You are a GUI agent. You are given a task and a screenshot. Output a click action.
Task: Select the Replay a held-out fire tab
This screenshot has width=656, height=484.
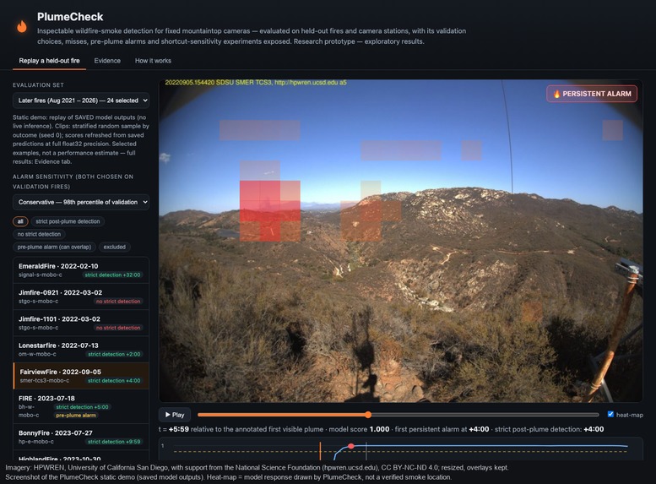49,61
